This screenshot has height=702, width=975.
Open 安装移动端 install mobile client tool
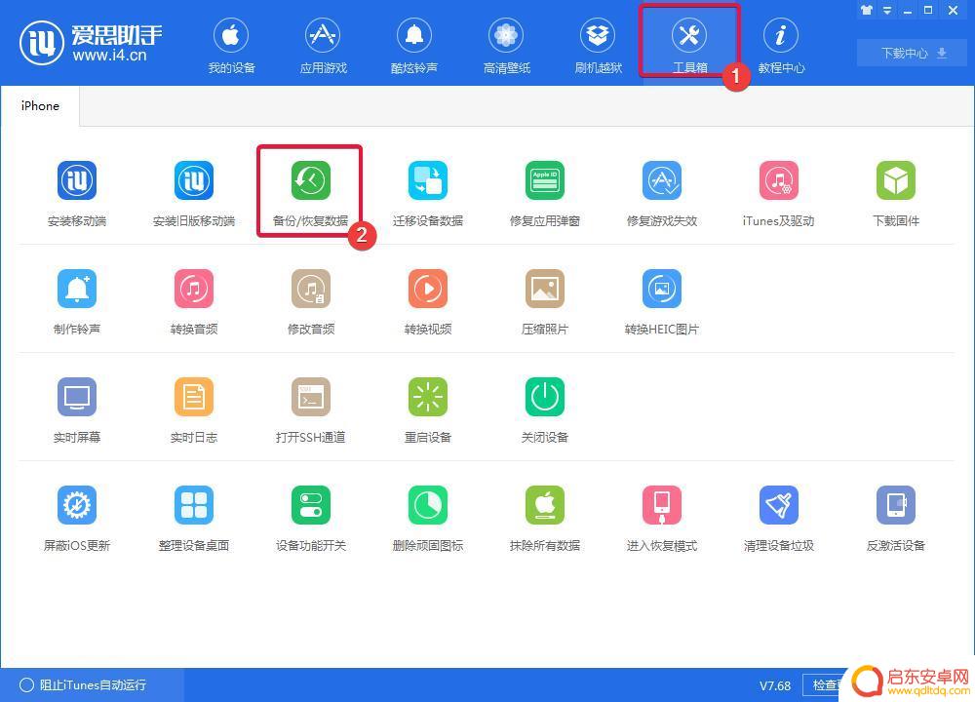77,193
